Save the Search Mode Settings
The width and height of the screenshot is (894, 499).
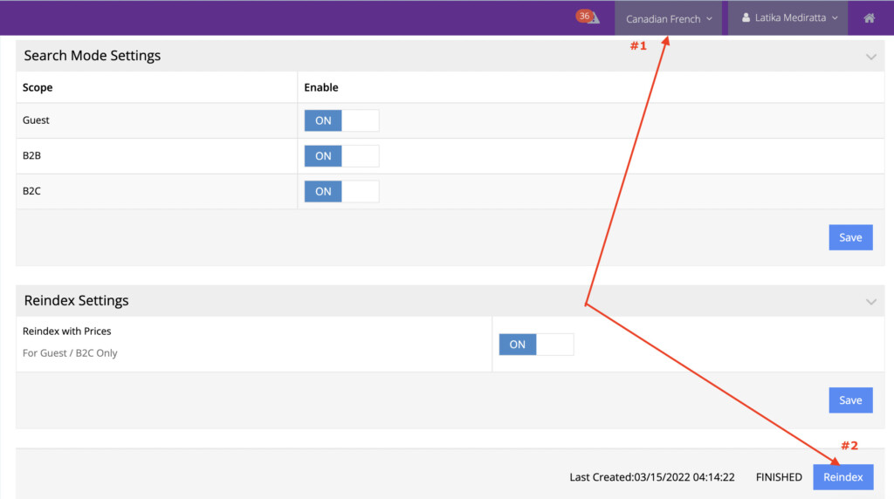pos(850,237)
